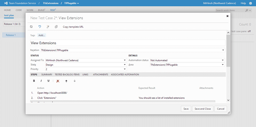The width and height of the screenshot is (256, 127).
Task: Apply underline formatting to step
Action: pyautogui.click(x=48, y=81)
